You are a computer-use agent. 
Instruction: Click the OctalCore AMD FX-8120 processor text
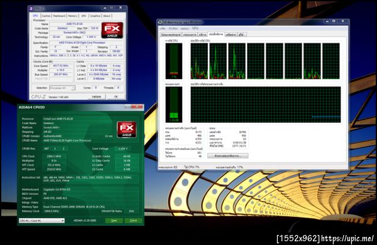(x=58, y=119)
